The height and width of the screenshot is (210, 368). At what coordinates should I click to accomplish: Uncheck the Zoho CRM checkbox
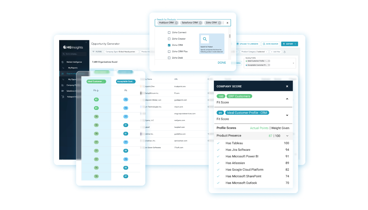[169, 45]
